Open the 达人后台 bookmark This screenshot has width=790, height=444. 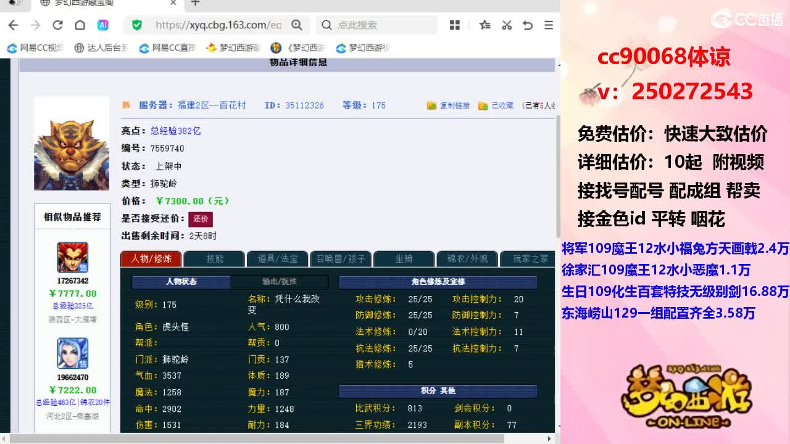click(101, 48)
